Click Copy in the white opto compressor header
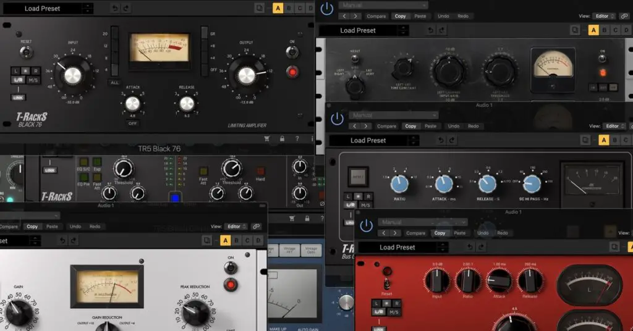Viewport: 633px width, 331px height. [32, 227]
